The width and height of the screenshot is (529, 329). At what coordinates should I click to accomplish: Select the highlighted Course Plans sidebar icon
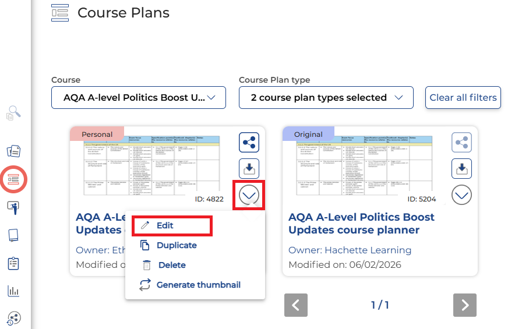(14, 178)
